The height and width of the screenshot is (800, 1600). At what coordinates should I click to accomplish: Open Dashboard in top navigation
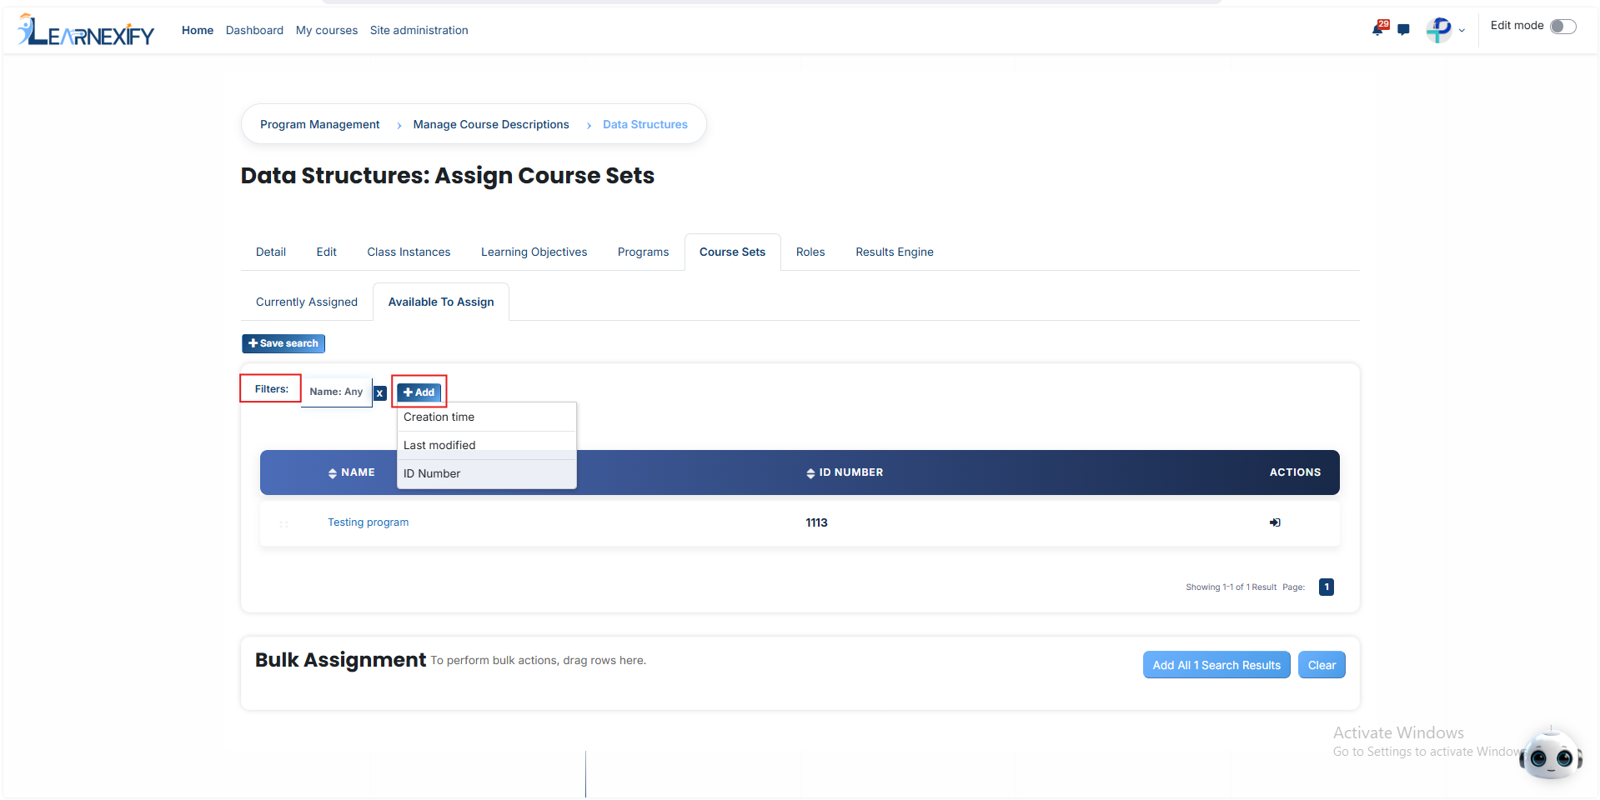254,30
